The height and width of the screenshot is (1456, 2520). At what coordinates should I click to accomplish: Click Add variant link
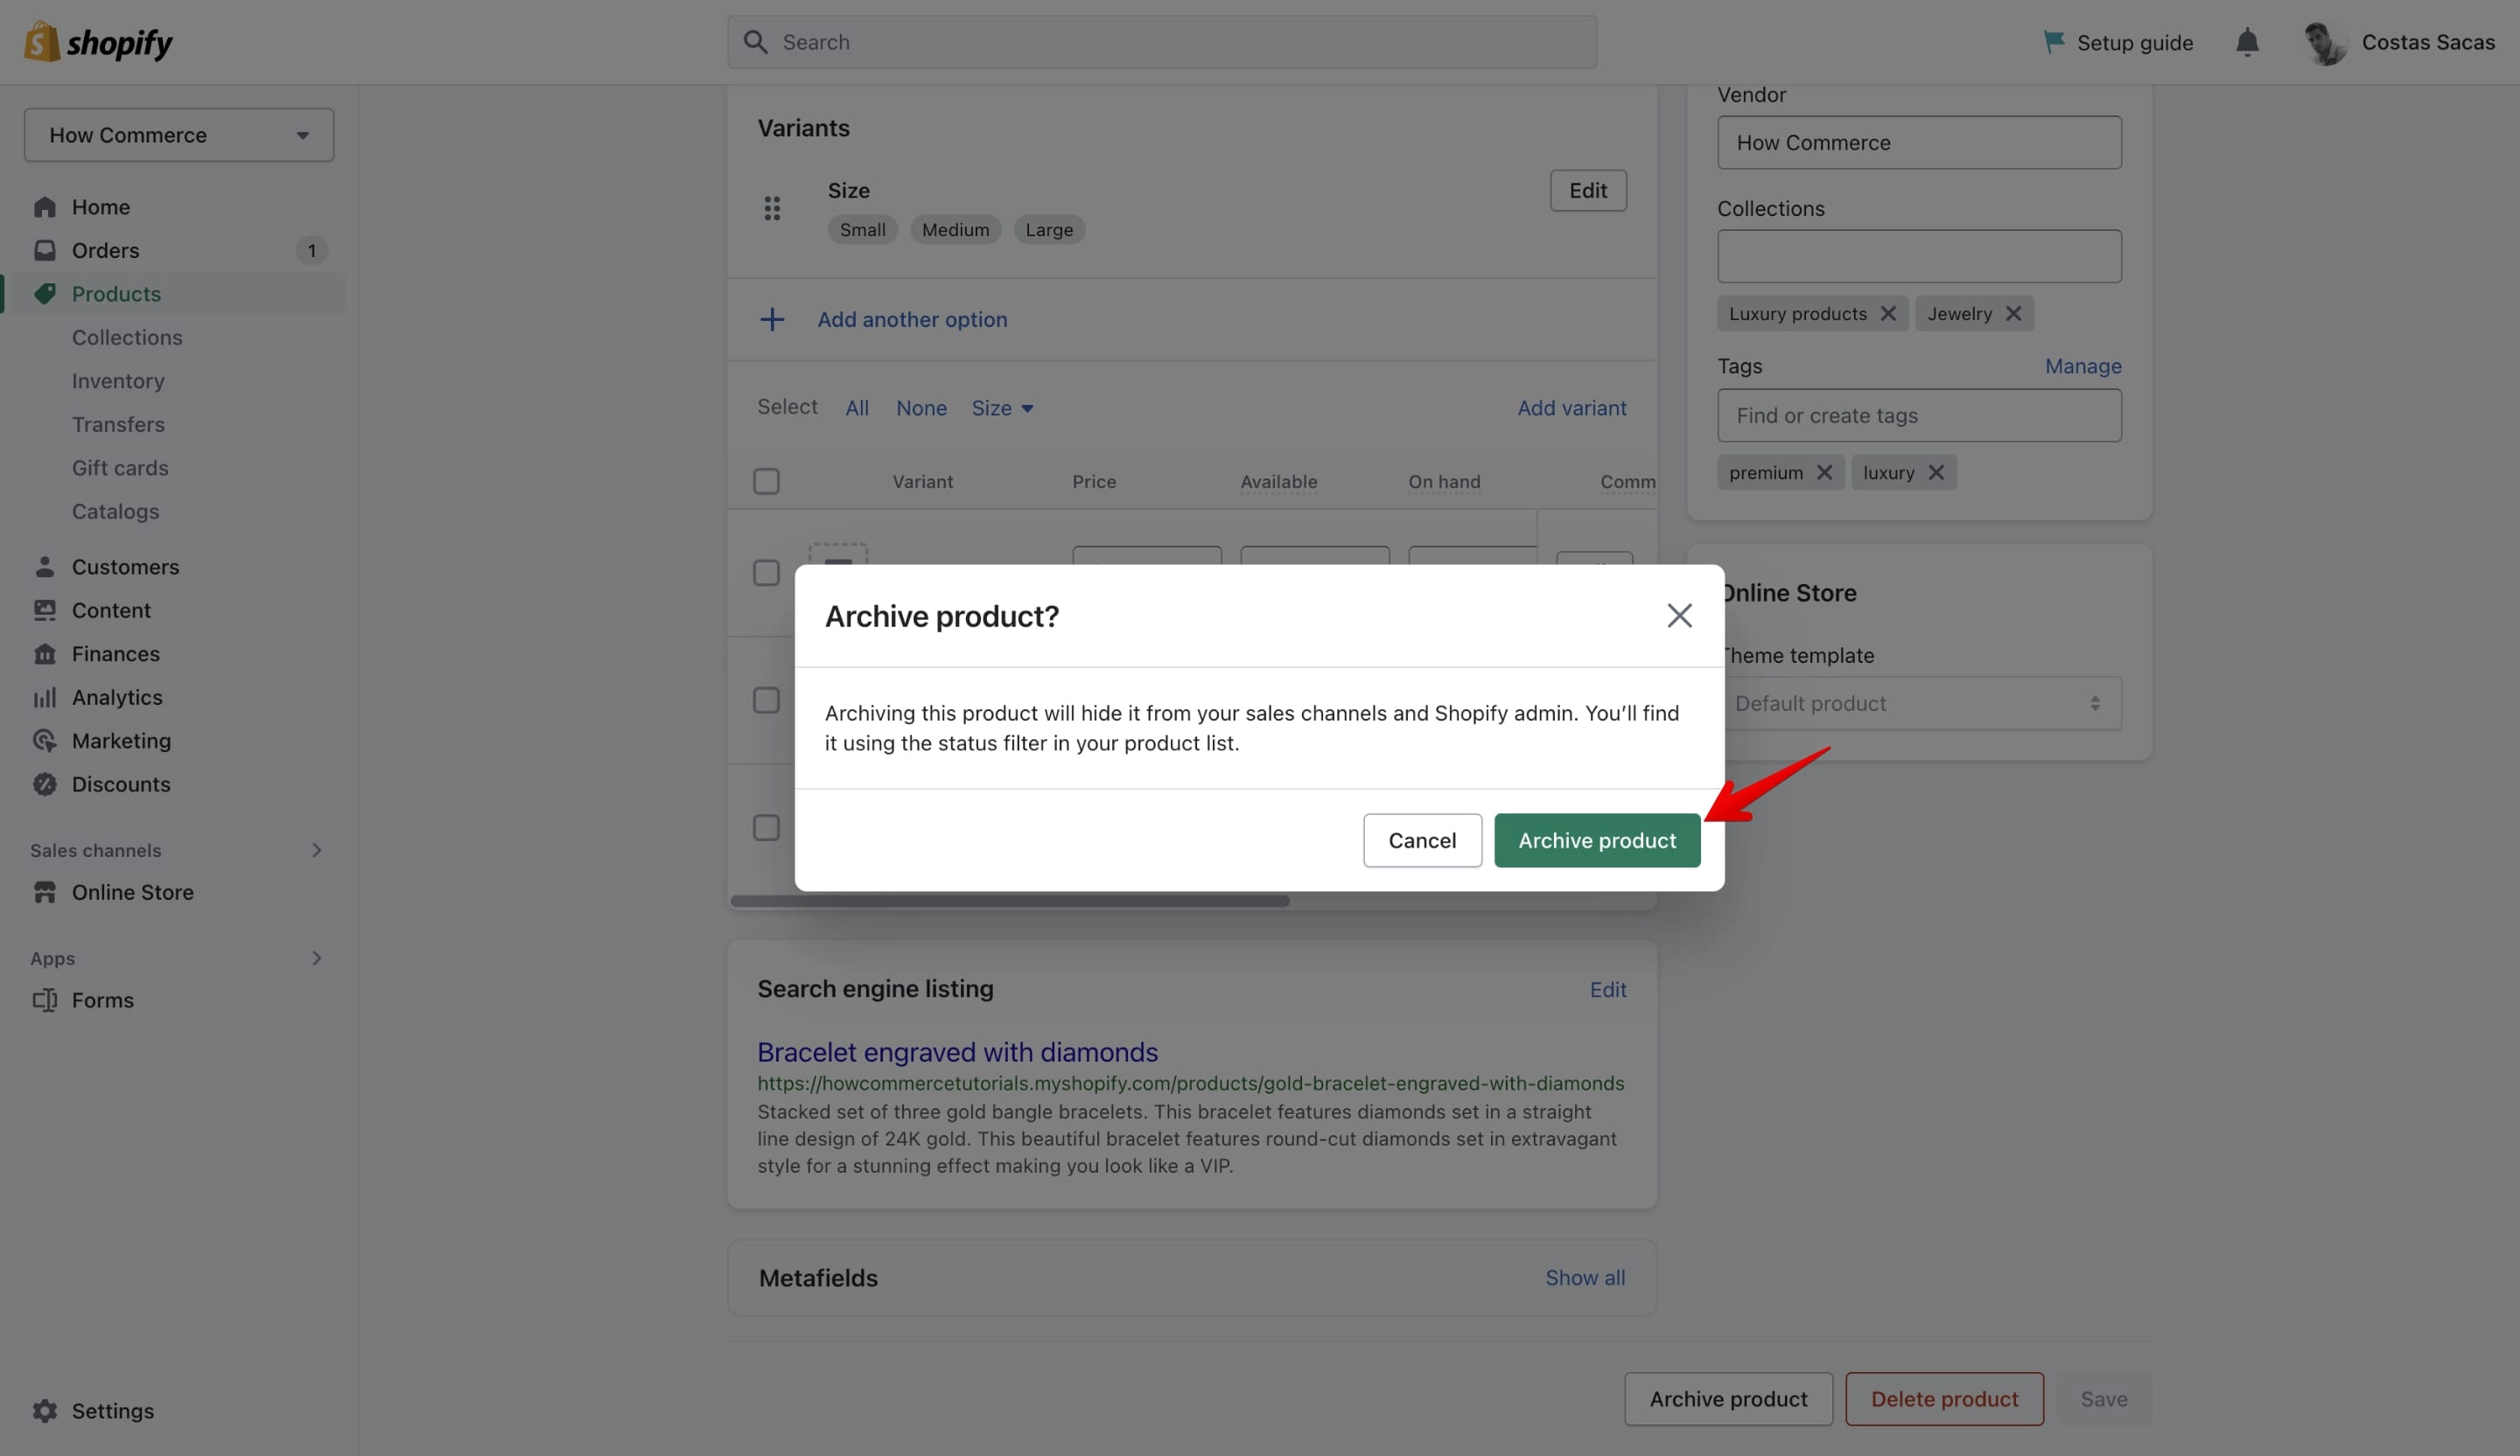(x=1572, y=408)
